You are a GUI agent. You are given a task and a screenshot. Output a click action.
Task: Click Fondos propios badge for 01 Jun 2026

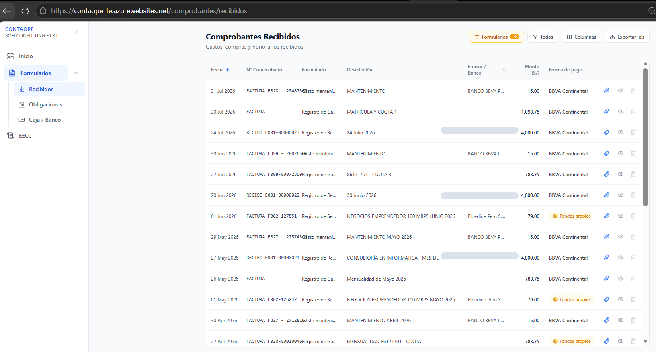point(572,216)
